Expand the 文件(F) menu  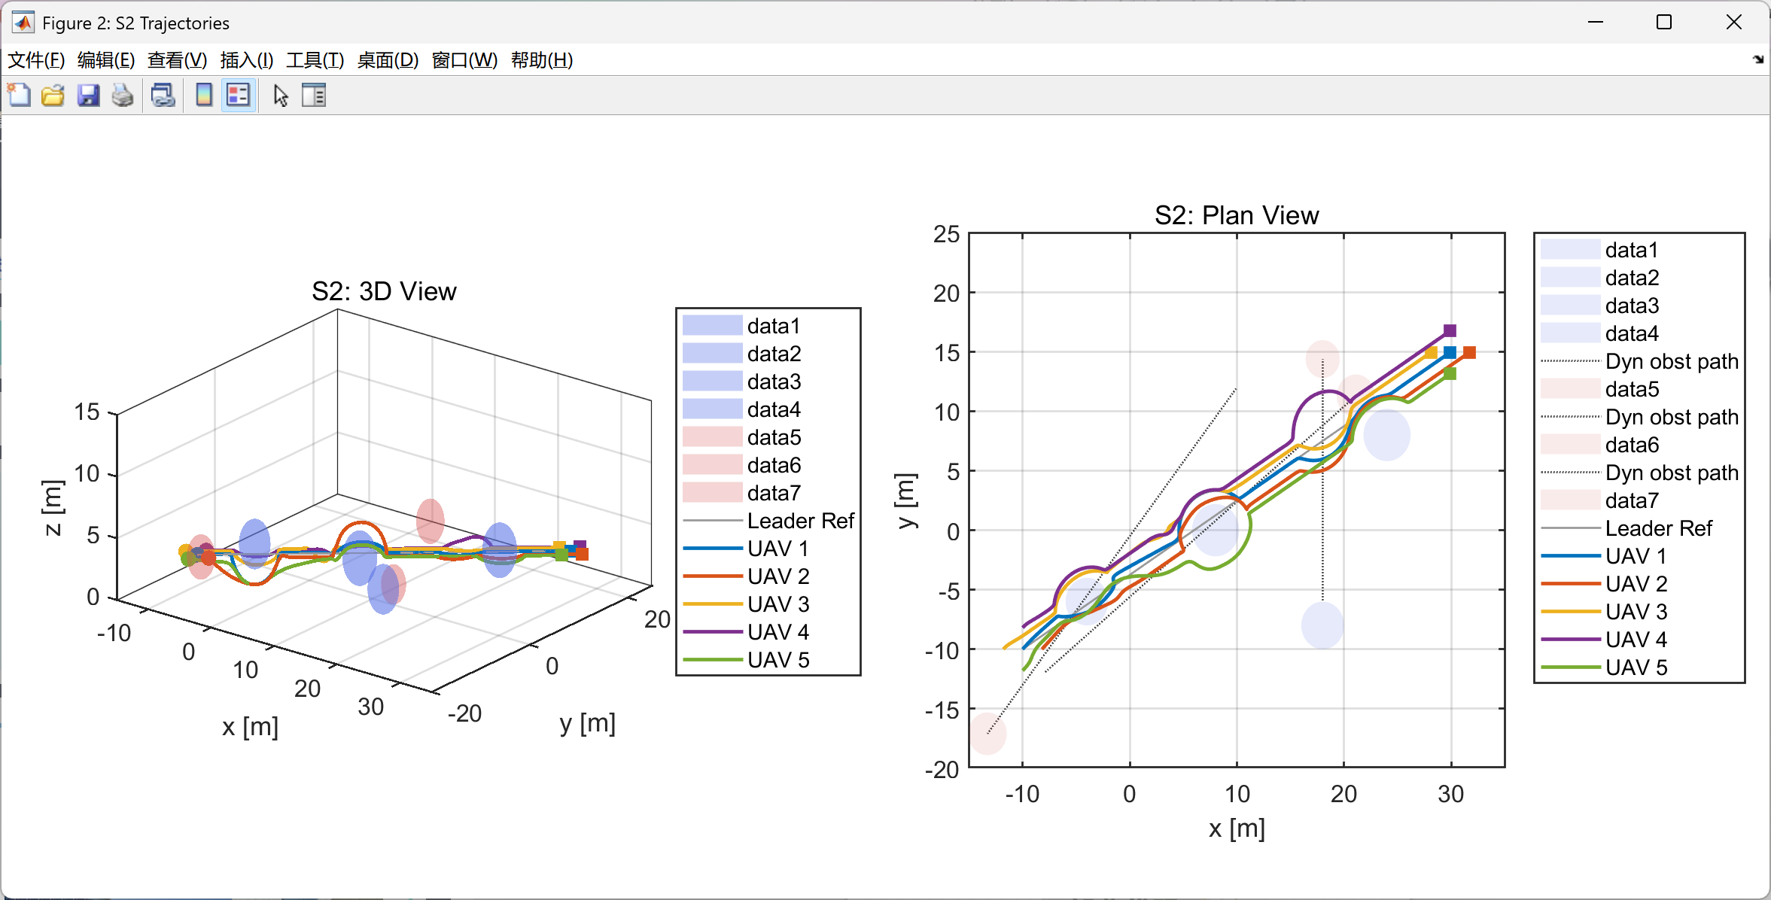point(35,60)
